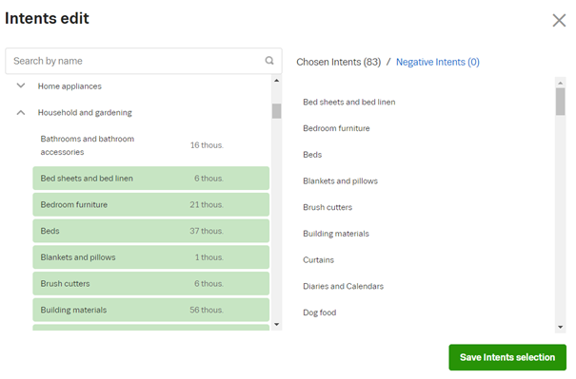Click Blankets and pillows in chosen list
Viewport: 576px width, 379px height.
[340, 181]
